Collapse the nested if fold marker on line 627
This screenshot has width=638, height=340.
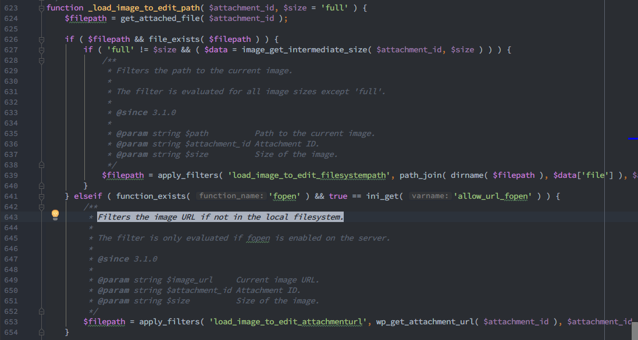pos(41,50)
